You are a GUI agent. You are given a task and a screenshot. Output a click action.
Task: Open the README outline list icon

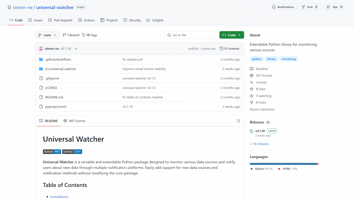pyautogui.click(x=238, y=121)
